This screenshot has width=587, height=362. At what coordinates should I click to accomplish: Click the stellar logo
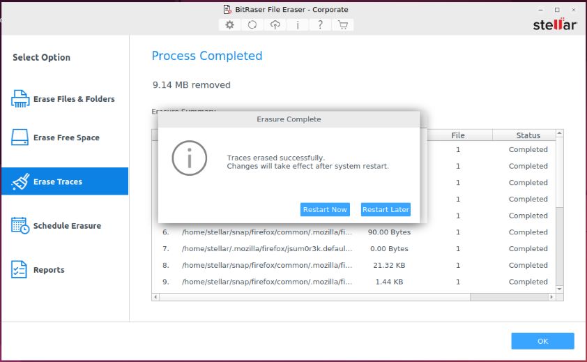pos(555,24)
